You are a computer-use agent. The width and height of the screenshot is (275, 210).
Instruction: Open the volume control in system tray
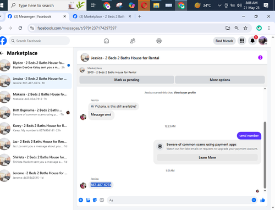(239, 5)
